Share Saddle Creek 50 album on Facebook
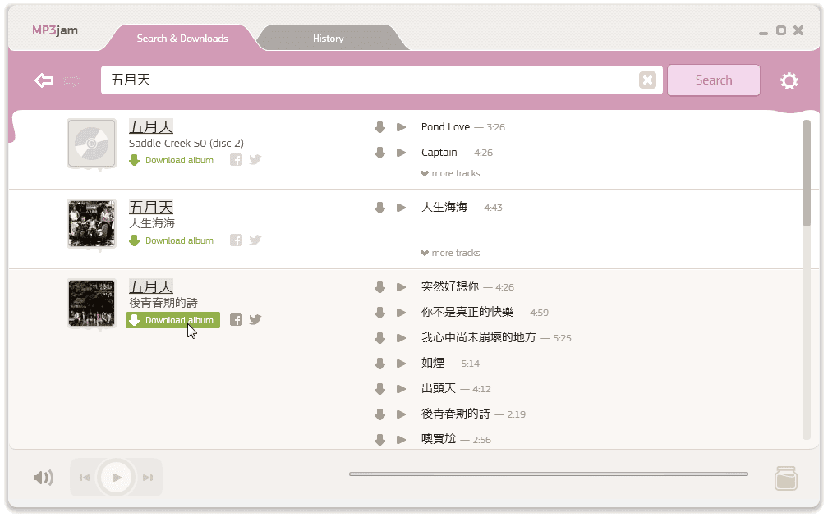The height and width of the screenshot is (517, 828). point(236,160)
